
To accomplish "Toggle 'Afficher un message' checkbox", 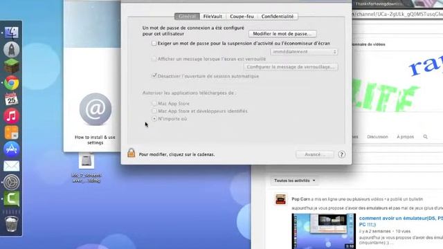I will pos(154,59).
